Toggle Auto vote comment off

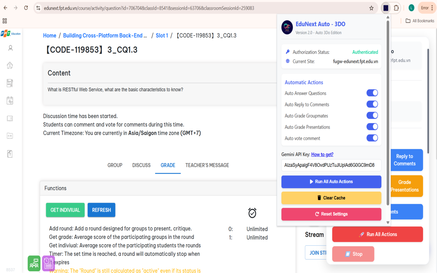point(372,138)
